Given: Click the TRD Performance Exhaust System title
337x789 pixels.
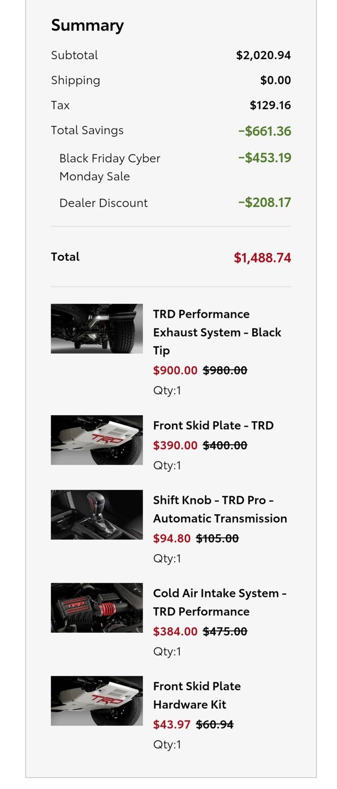Looking at the screenshot, I should click(217, 332).
